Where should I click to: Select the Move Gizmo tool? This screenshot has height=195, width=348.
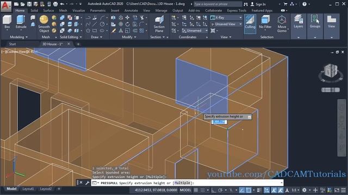[x=282, y=24]
